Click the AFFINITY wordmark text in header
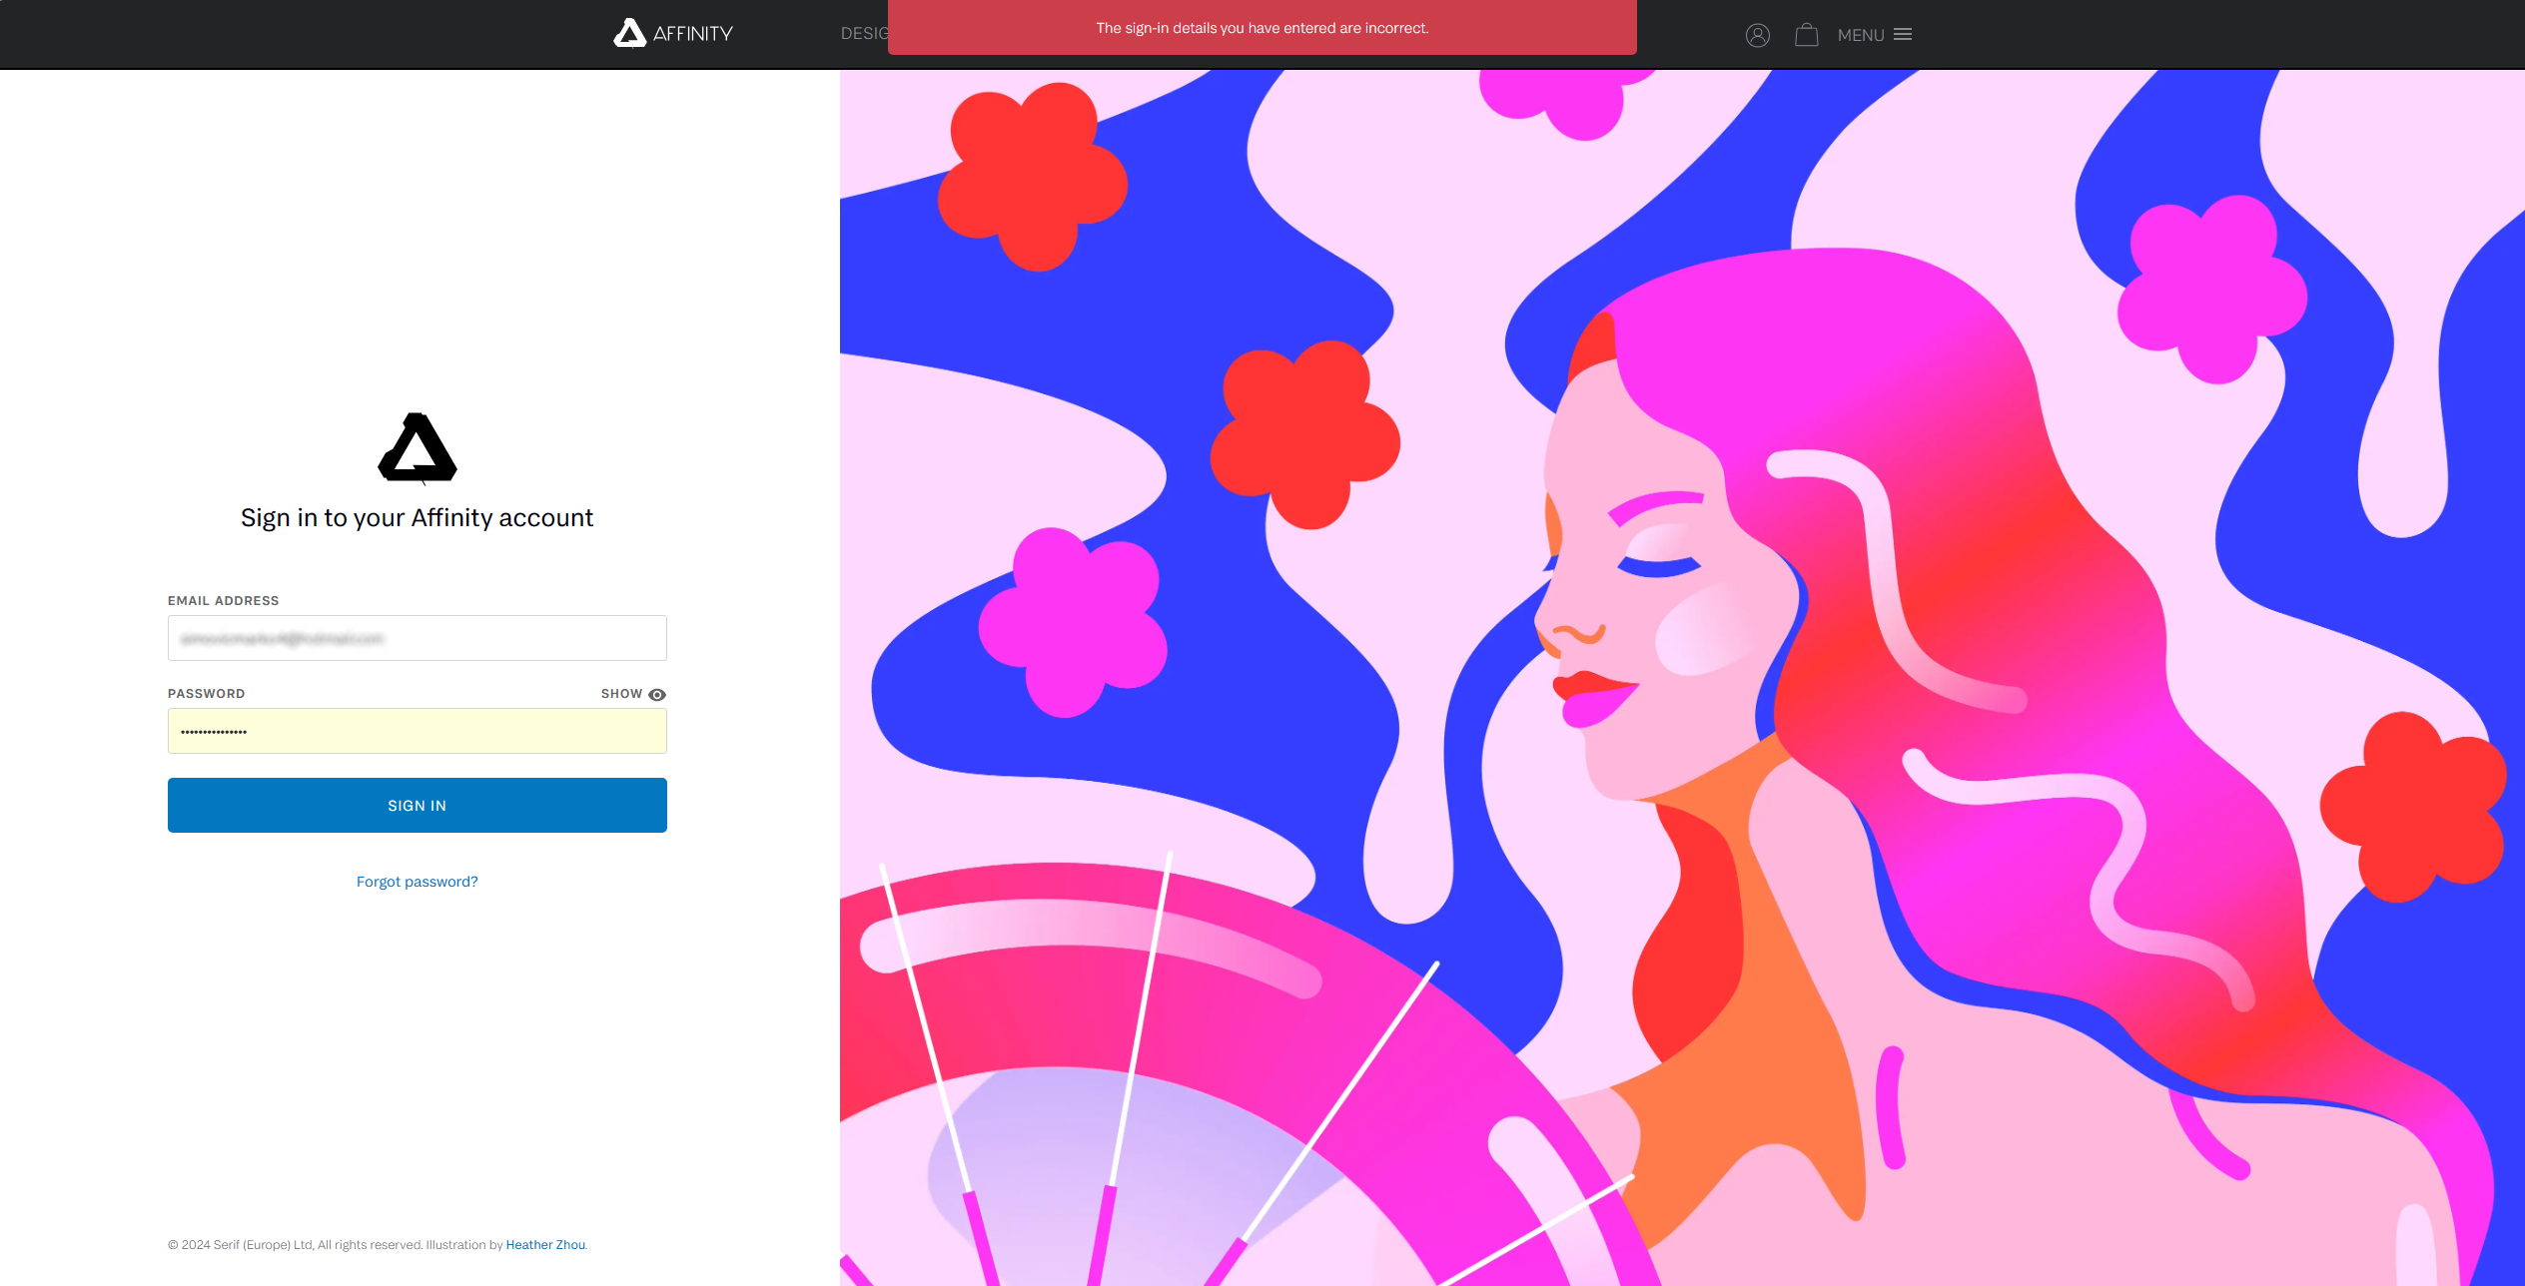This screenshot has width=2525, height=1286. click(x=692, y=34)
